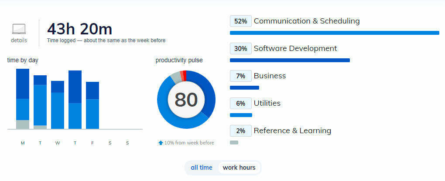Click the productivity pulse score 80

pos(186,100)
